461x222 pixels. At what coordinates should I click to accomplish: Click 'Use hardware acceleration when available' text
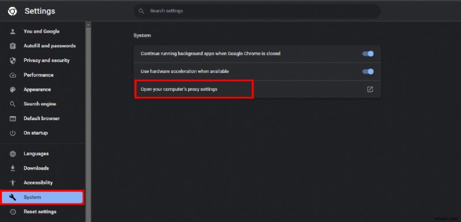tap(184, 71)
